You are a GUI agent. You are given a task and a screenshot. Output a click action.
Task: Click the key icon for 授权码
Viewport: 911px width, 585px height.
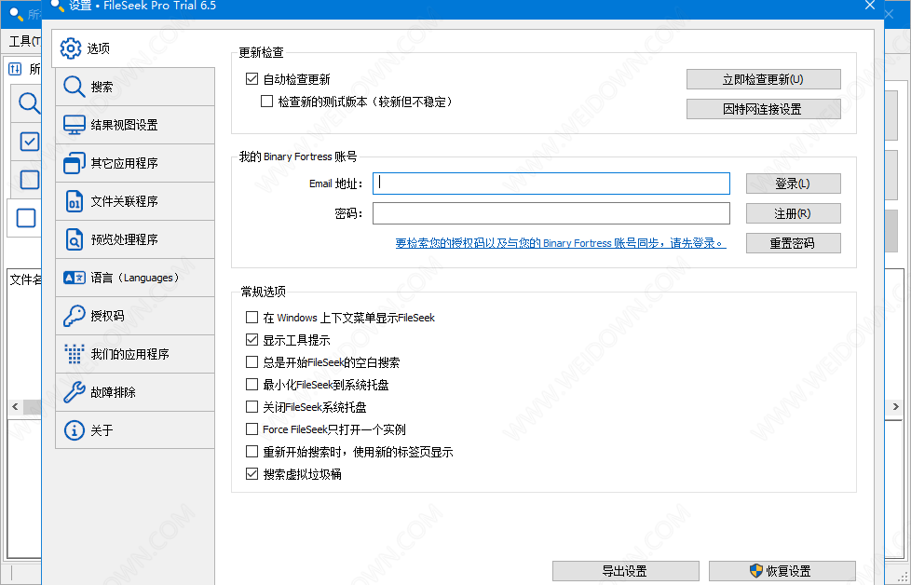(75, 316)
